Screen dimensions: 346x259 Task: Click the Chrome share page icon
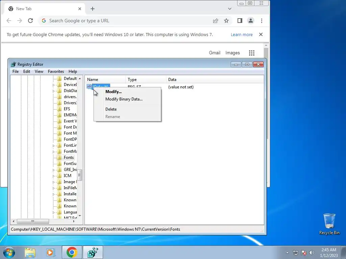[216, 21]
